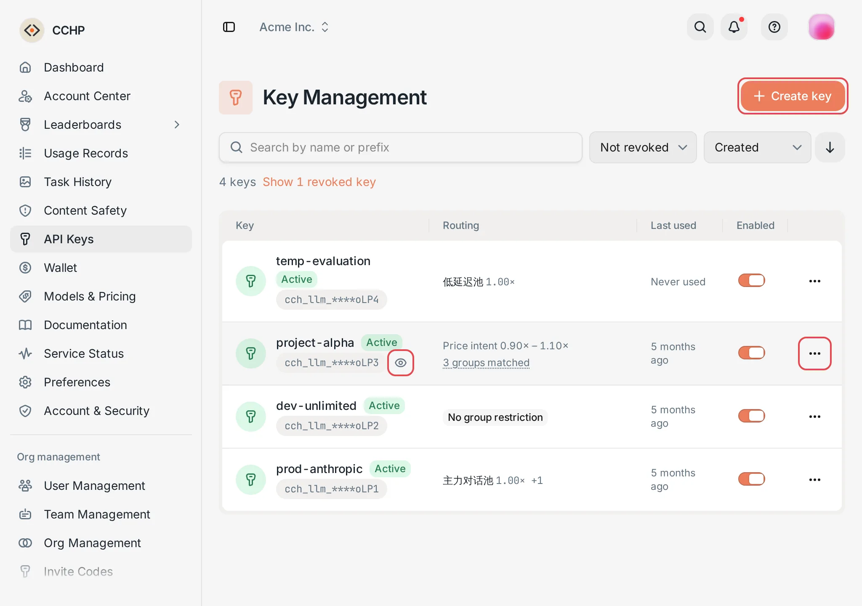Click the Create key button

click(793, 96)
